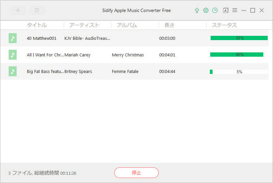The width and height of the screenshot is (273, 183).
Task: Click artist Mariah Carey
Action: pos(77,55)
